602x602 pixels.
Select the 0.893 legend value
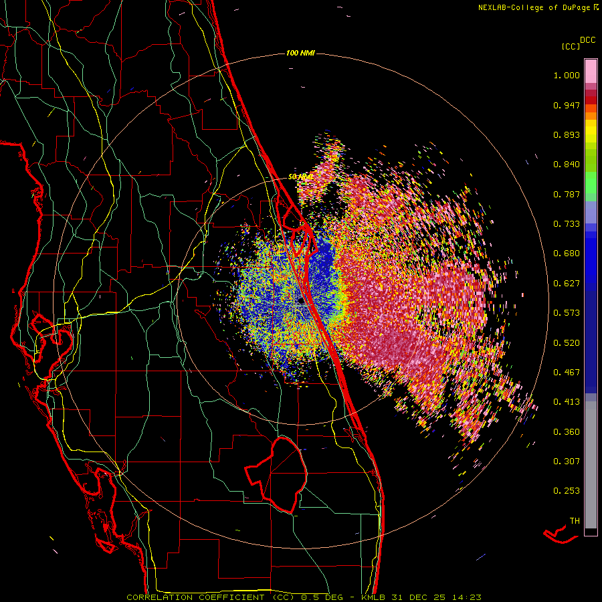567,134
